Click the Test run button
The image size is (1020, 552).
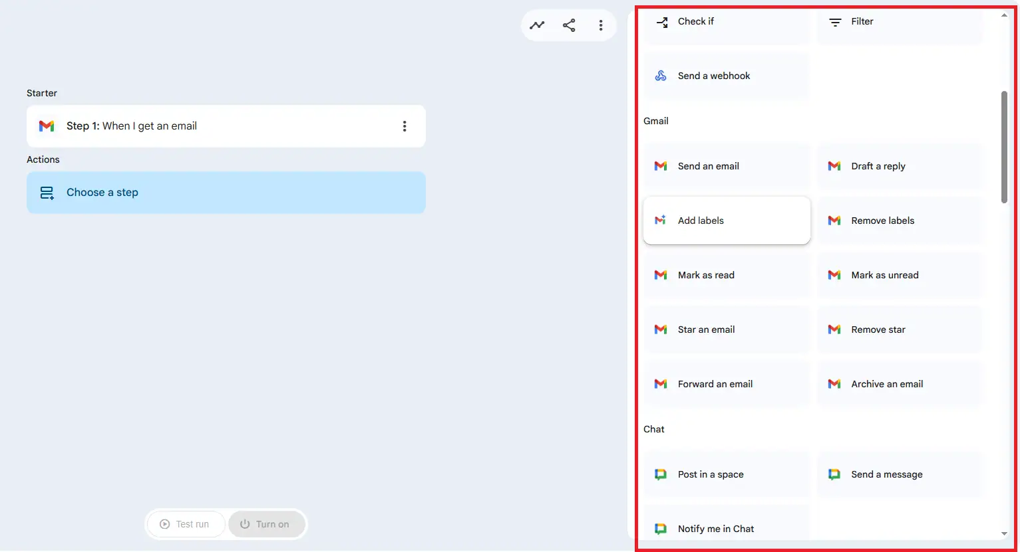[186, 524]
